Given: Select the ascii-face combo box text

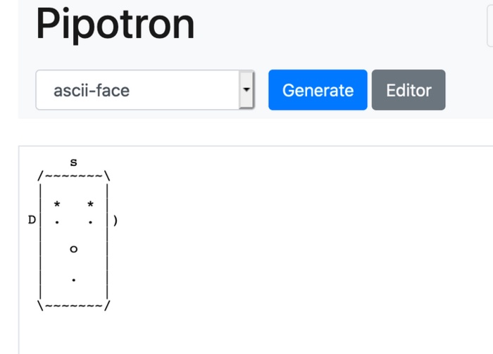Looking at the screenshot, I should [92, 91].
